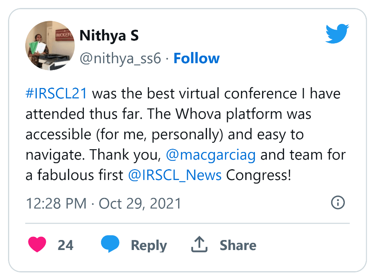374x278 pixels.
Task: Click the @nithya_ss6 handle
Action: (120, 58)
